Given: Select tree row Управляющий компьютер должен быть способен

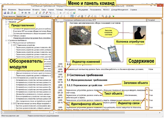Looking at the screenshot, I should 32,38.
